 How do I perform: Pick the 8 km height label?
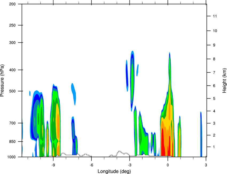point(214,59)
